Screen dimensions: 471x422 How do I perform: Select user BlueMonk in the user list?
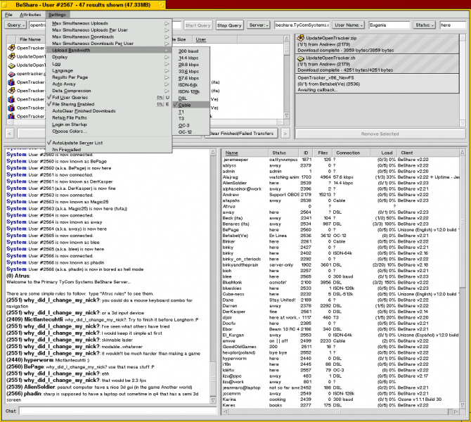341,282
